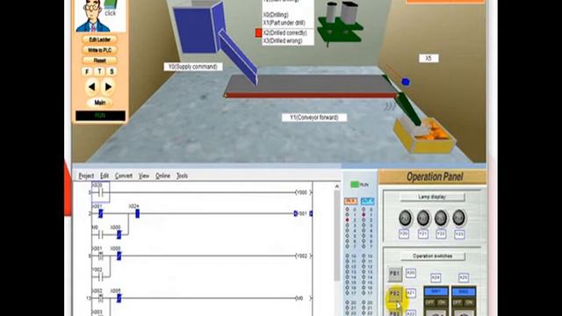Return to the Main menu
The height and width of the screenshot is (316, 562).
[99, 103]
